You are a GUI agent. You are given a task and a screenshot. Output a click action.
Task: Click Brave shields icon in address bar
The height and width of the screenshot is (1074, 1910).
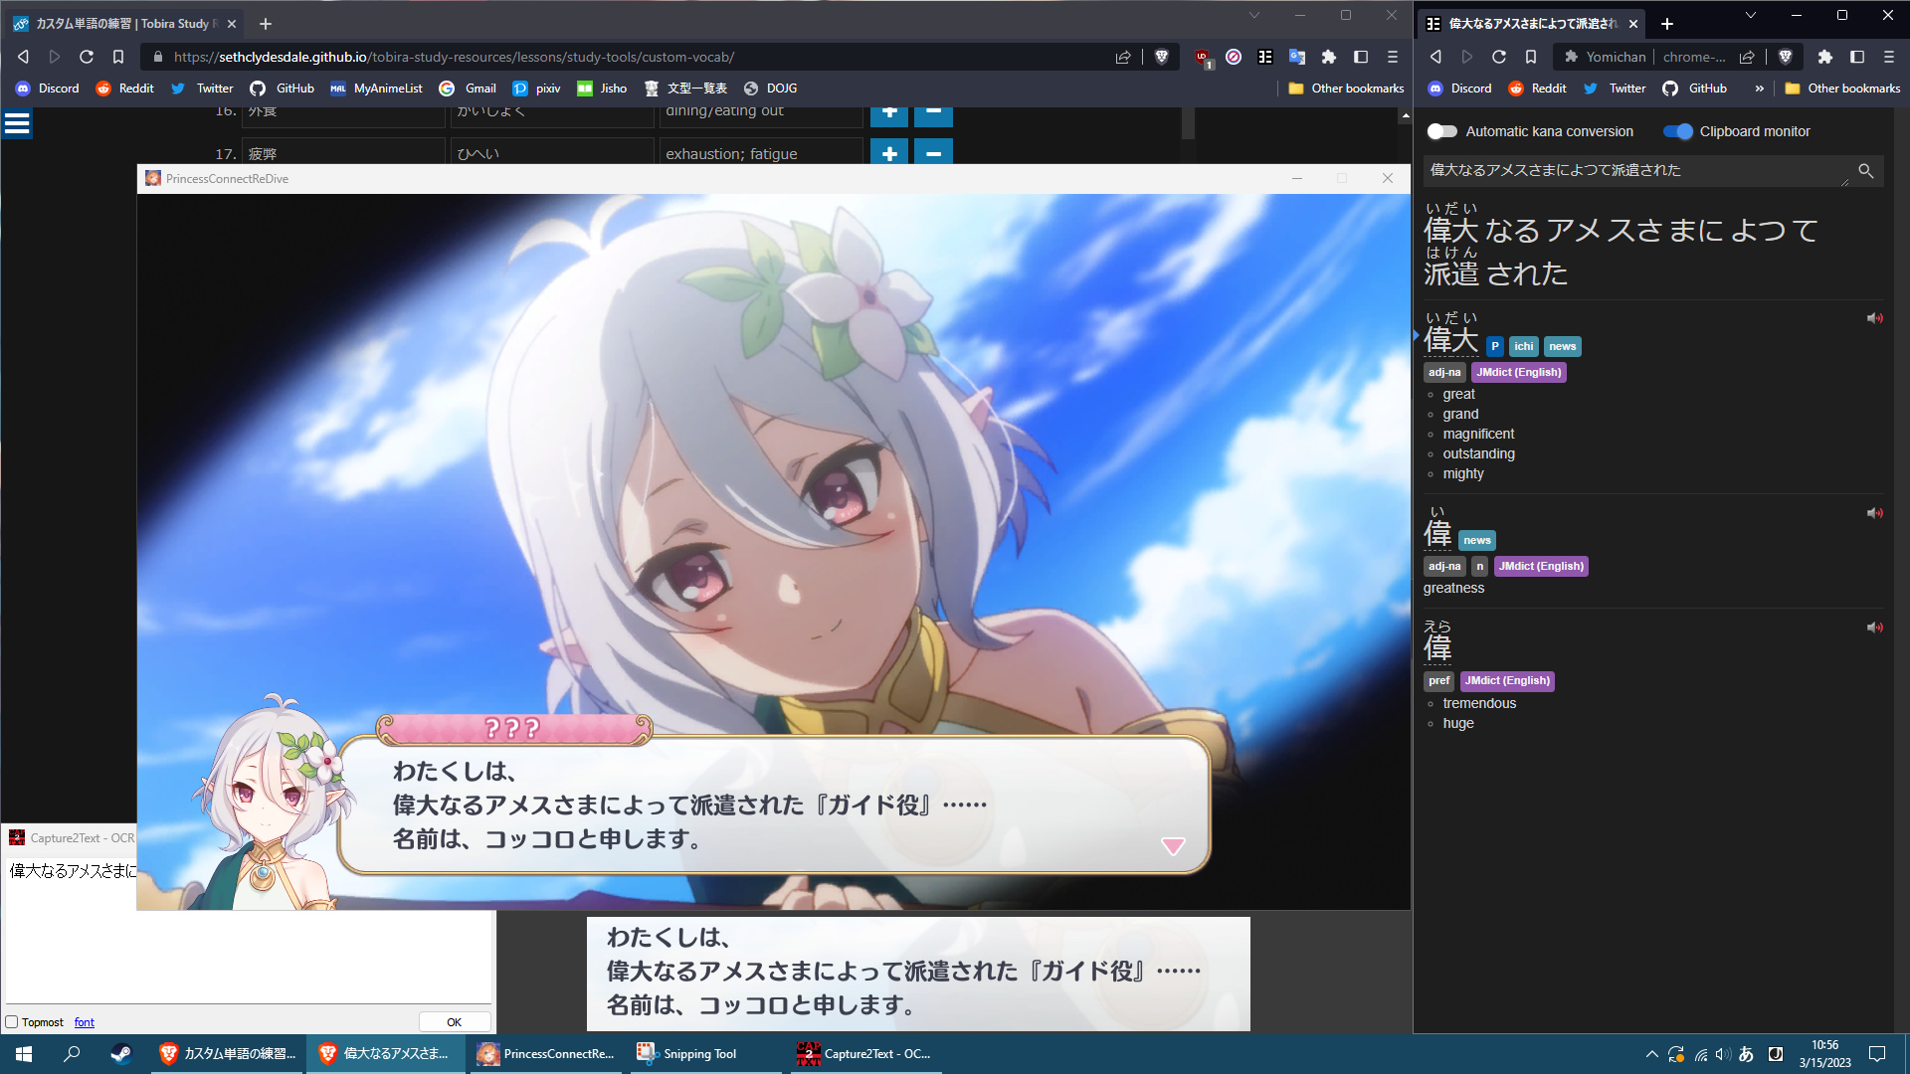click(x=1161, y=57)
